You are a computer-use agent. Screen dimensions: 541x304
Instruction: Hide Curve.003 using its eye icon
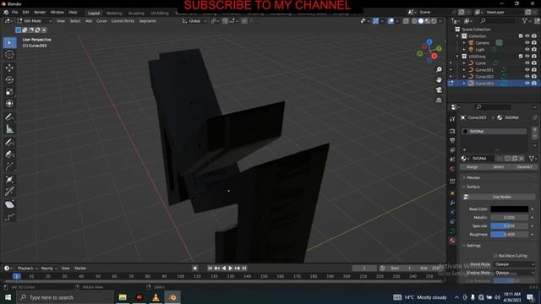[x=527, y=83]
